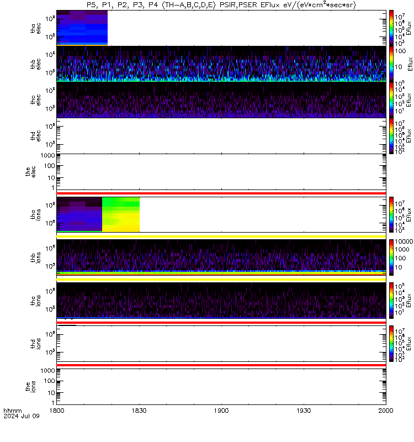The height and width of the screenshot is (442, 414).
Task: Click the empty 'the ions' plot panel
Action: (x=221, y=387)
